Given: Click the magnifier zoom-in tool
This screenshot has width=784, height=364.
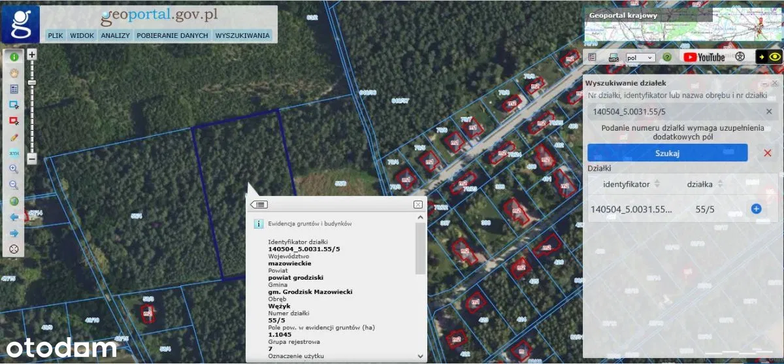Looking at the screenshot, I should 14,169.
